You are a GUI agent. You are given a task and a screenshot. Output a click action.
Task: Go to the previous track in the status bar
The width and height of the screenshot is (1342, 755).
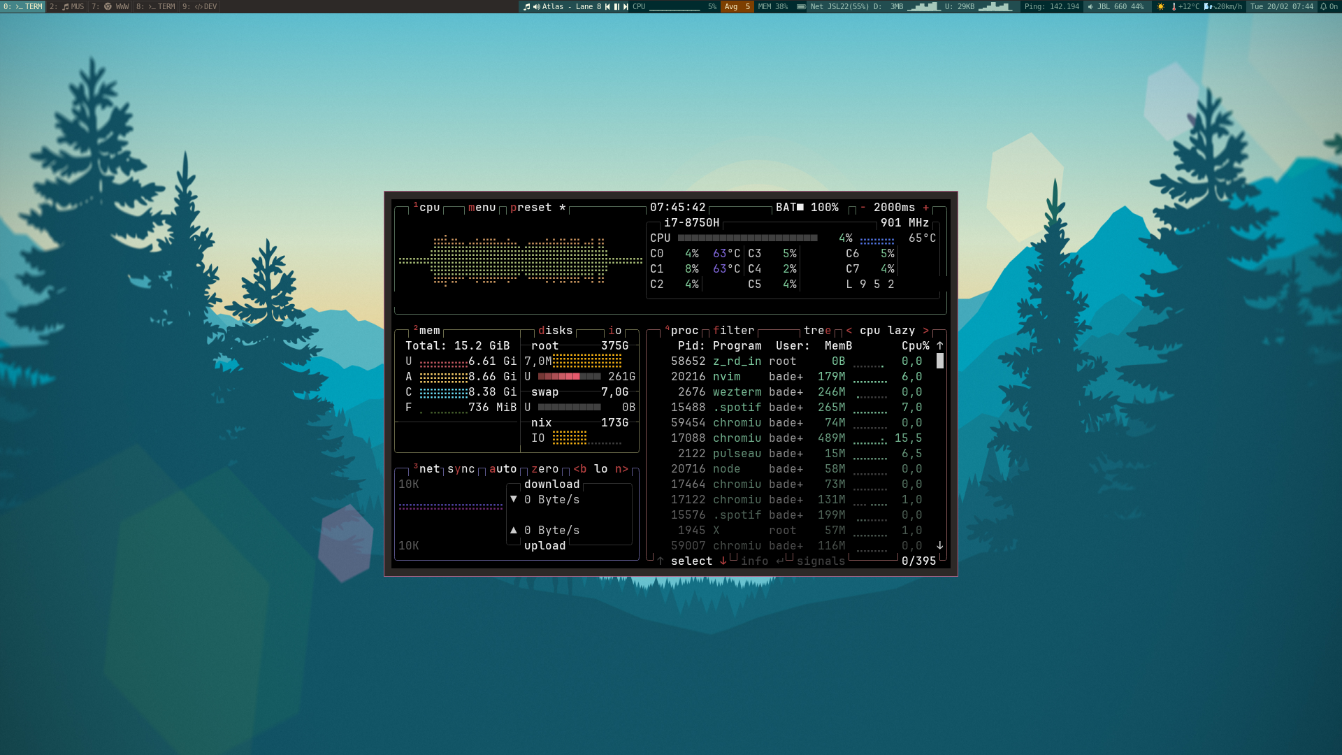(607, 6)
